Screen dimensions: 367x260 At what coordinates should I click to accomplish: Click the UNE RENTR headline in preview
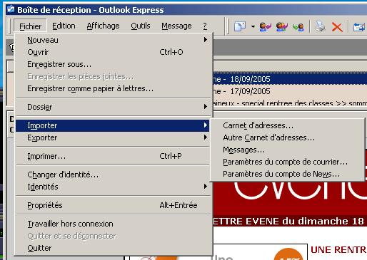coord(338,250)
